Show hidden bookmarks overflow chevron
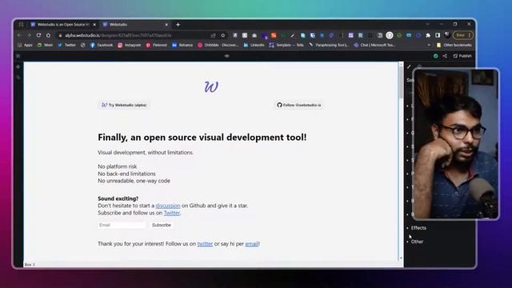This screenshot has height=288, width=512. pos(429,45)
